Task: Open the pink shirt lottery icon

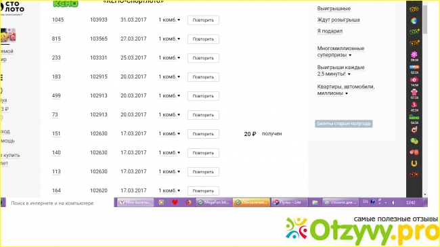Action: (414, 92)
